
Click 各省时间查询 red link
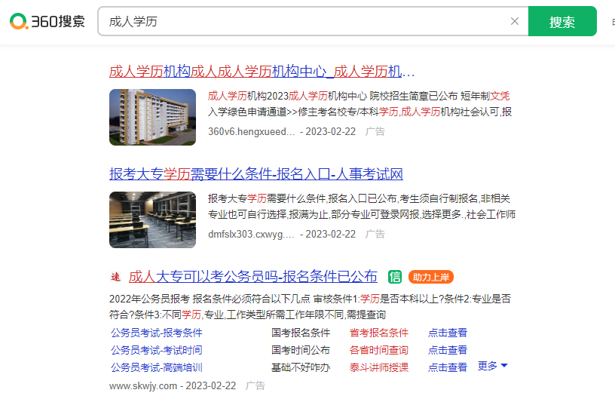379,350
